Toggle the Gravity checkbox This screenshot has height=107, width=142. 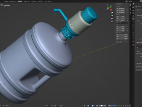pyautogui.click(x=138, y=54)
